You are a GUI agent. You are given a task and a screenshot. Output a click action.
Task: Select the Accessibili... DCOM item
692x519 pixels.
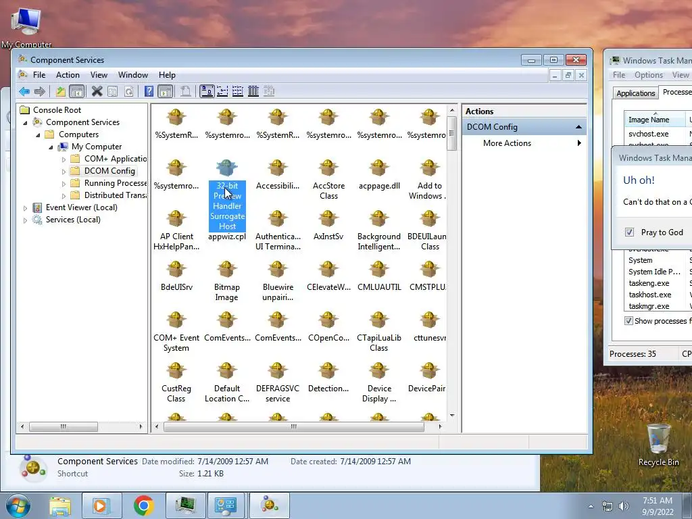[278, 175]
